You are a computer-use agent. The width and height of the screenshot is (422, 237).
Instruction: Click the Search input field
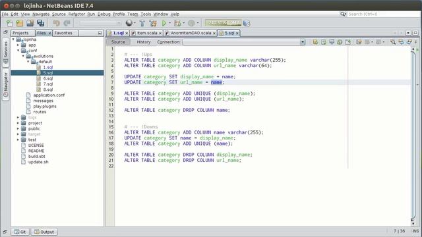tap(383, 14)
